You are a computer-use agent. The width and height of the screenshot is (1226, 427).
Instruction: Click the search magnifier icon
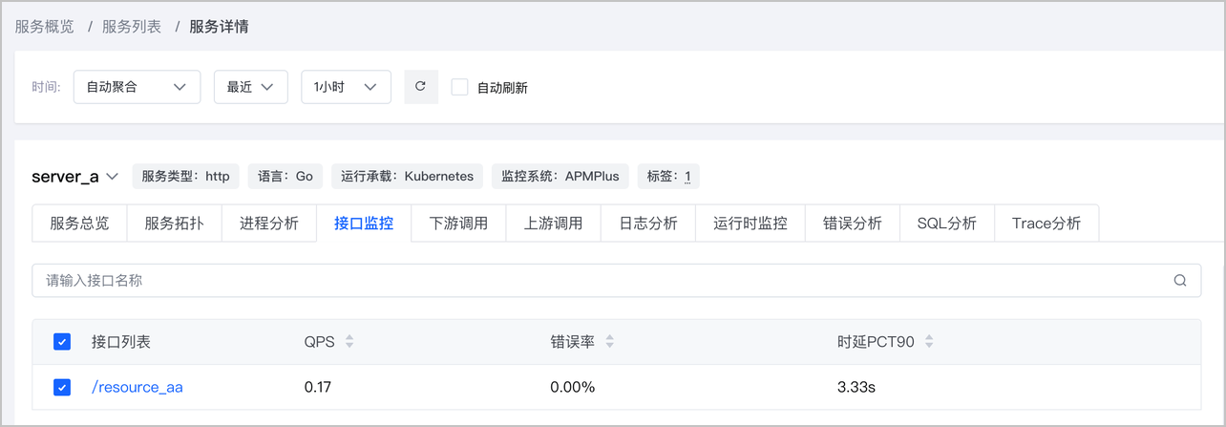(x=1180, y=281)
